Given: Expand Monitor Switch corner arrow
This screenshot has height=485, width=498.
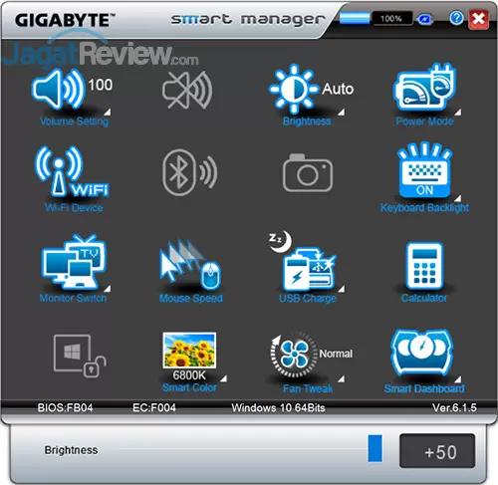Looking at the screenshot, I should [x=108, y=288].
